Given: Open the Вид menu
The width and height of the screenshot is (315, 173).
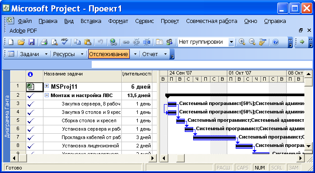Looking at the screenshot, I should (x=69, y=21).
